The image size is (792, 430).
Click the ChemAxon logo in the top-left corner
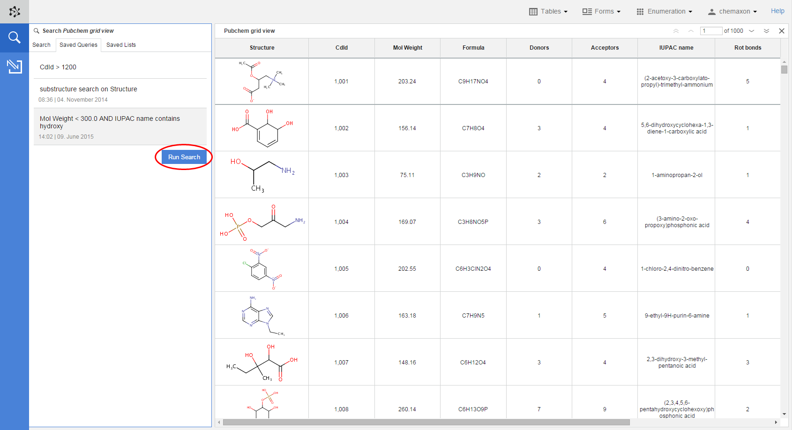pyautogui.click(x=14, y=11)
